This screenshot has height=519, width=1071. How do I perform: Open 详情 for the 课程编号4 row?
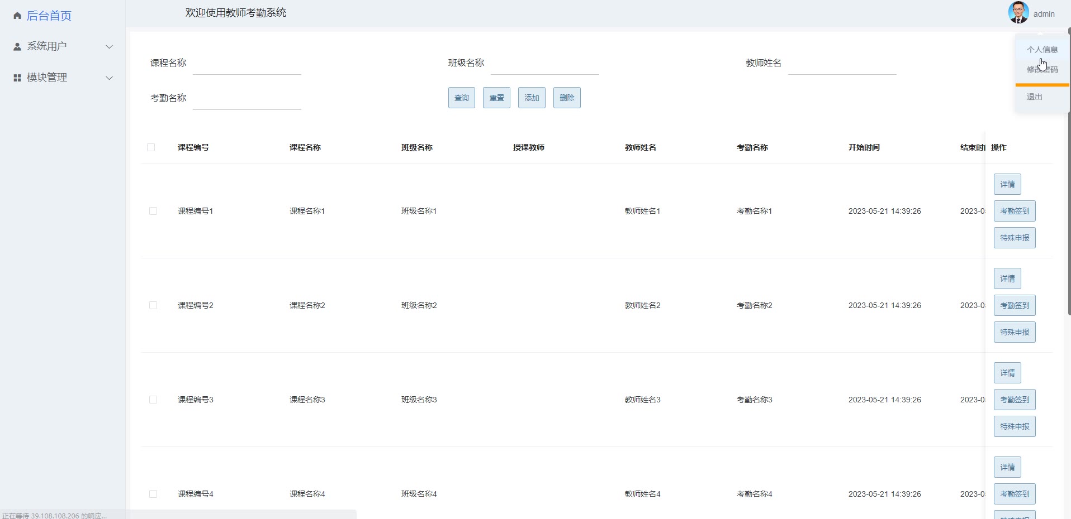click(1008, 467)
